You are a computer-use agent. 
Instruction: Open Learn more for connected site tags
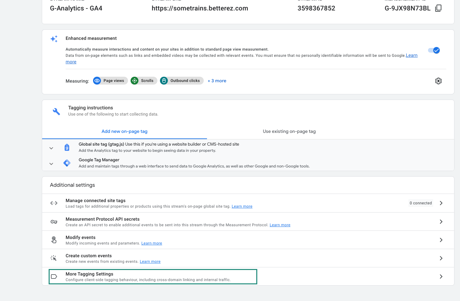click(x=242, y=206)
